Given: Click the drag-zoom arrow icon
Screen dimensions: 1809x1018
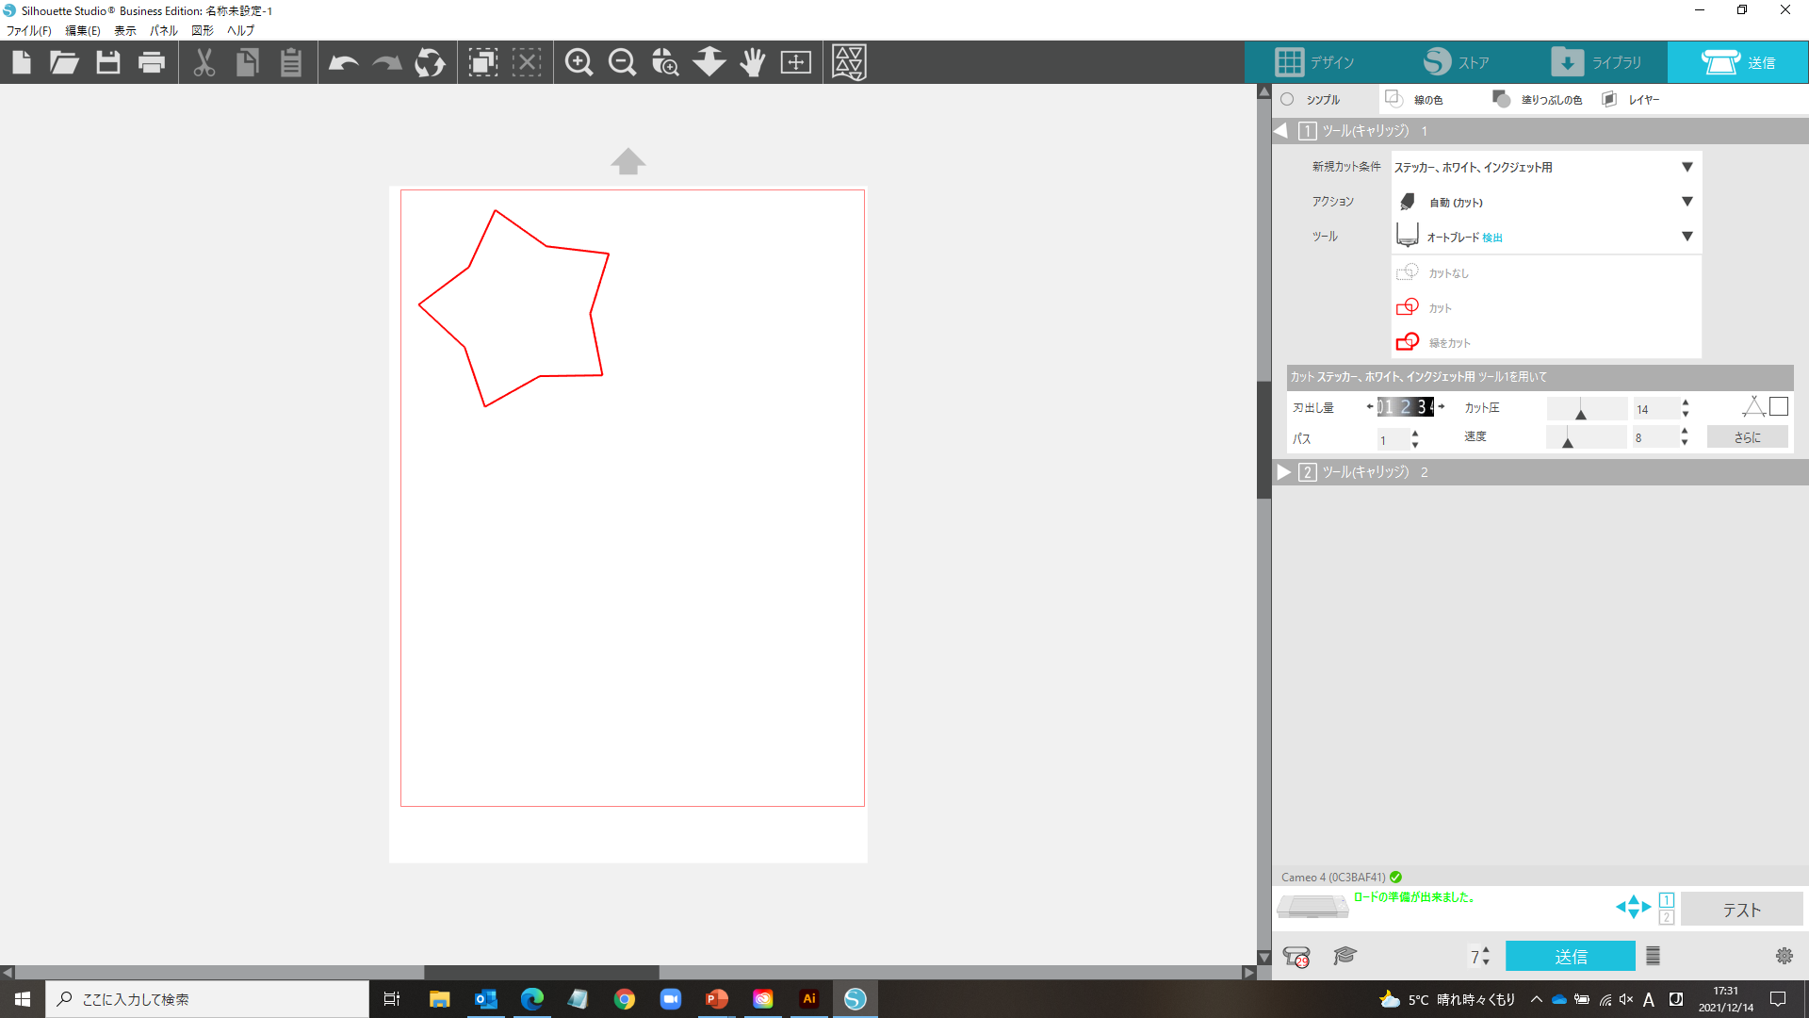Looking at the screenshot, I should tap(709, 62).
